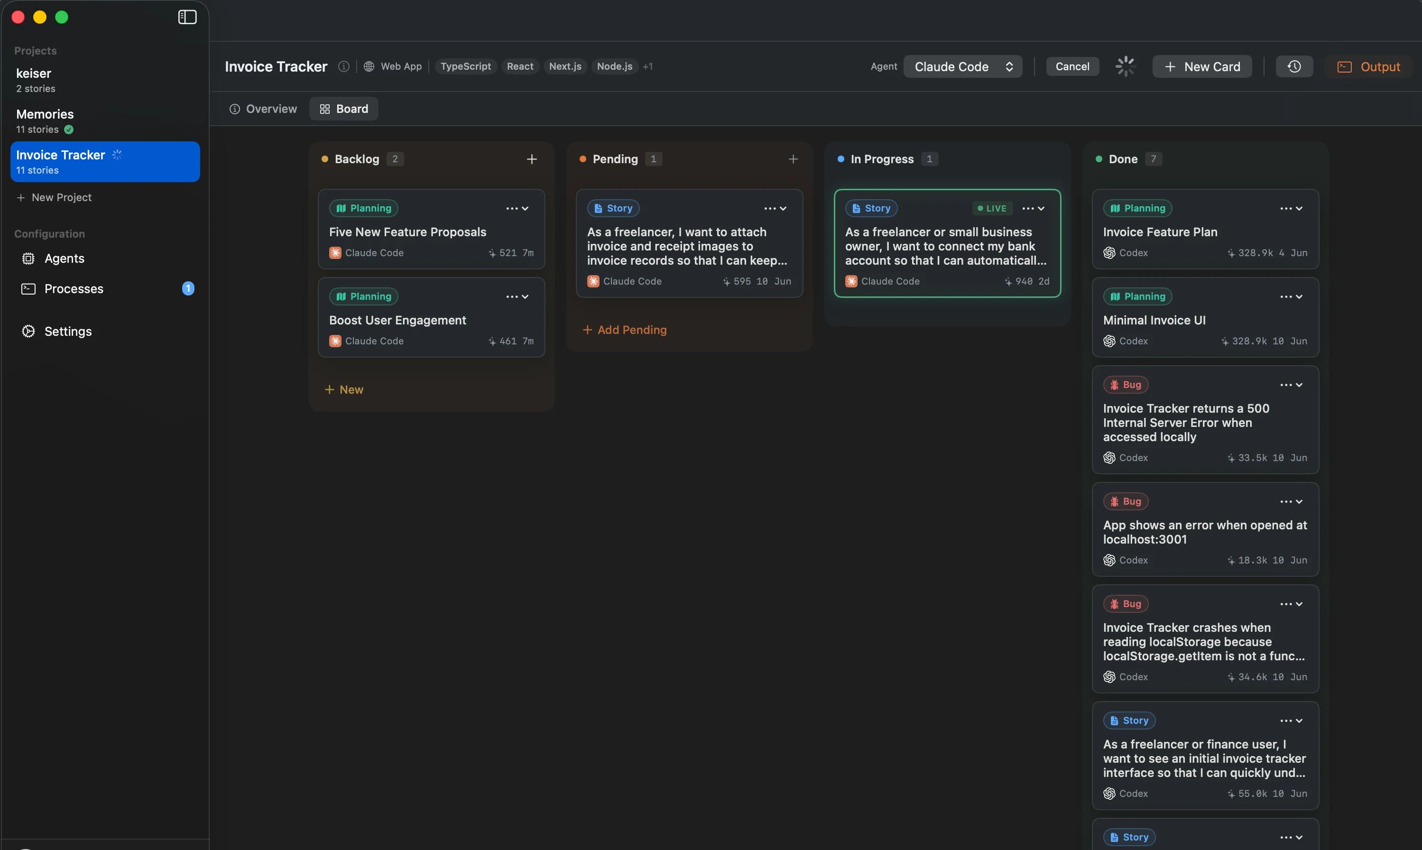1422x850 pixels.
Task: Expand menu on localStorage crash bug card
Action: point(1292,604)
